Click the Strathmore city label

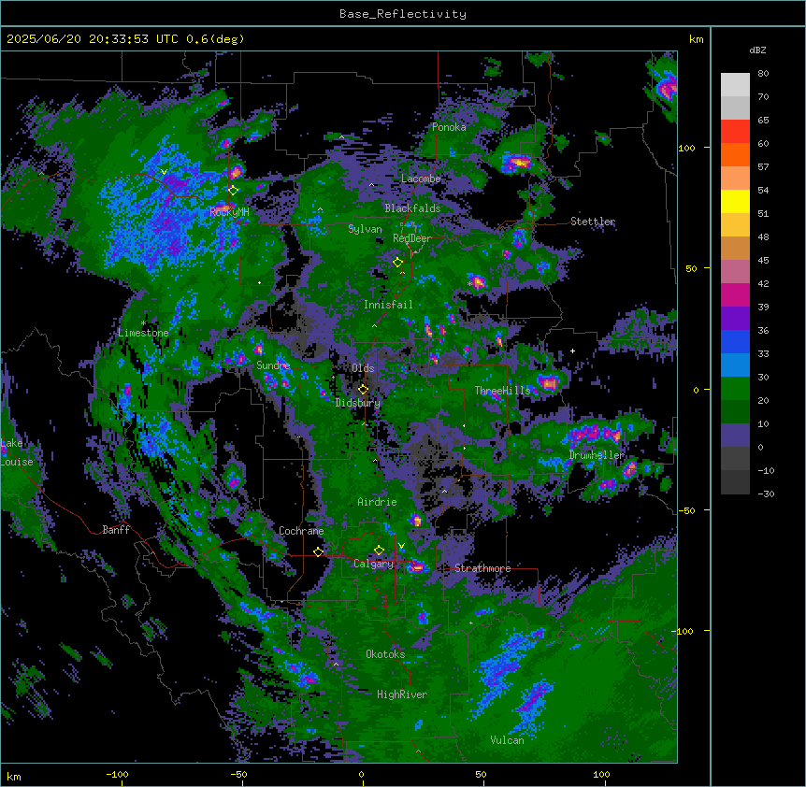482,568
